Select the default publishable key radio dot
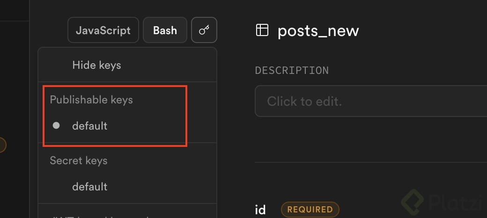 tap(56, 125)
